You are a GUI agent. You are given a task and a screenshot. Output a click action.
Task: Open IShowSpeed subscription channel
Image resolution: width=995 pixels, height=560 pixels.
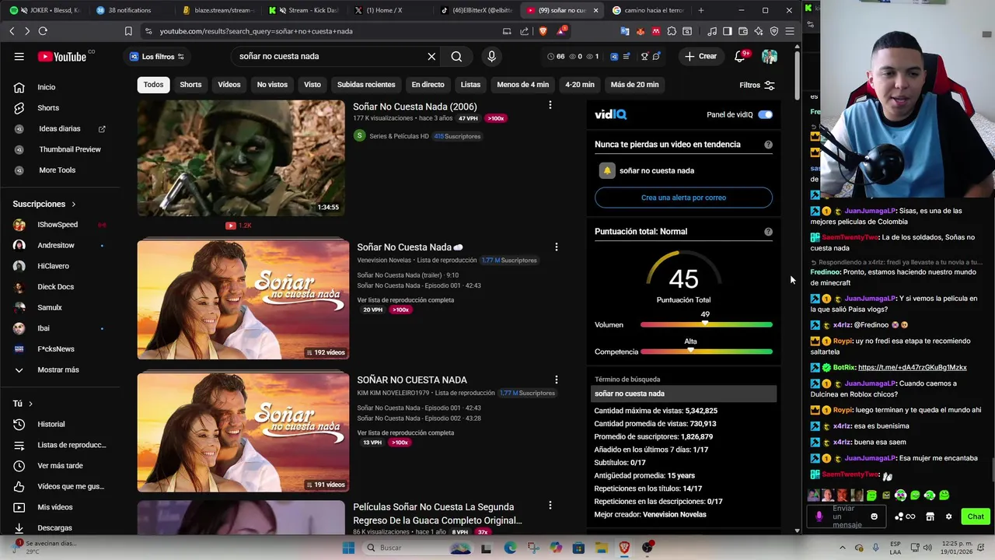[x=58, y=225]
